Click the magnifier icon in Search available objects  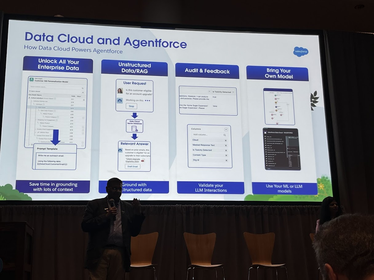tap(82, 88)
